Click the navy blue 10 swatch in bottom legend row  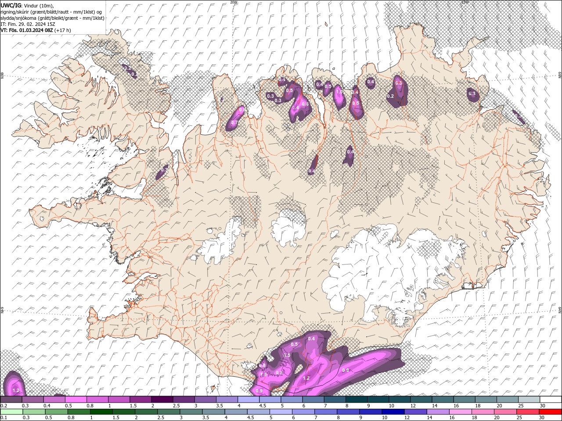point(392,412)
